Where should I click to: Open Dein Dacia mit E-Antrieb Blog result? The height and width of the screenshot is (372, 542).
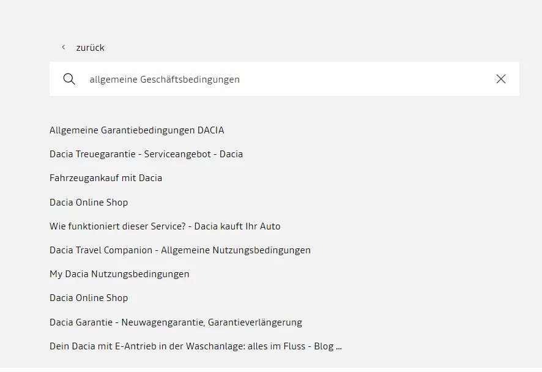click(196, 346)
